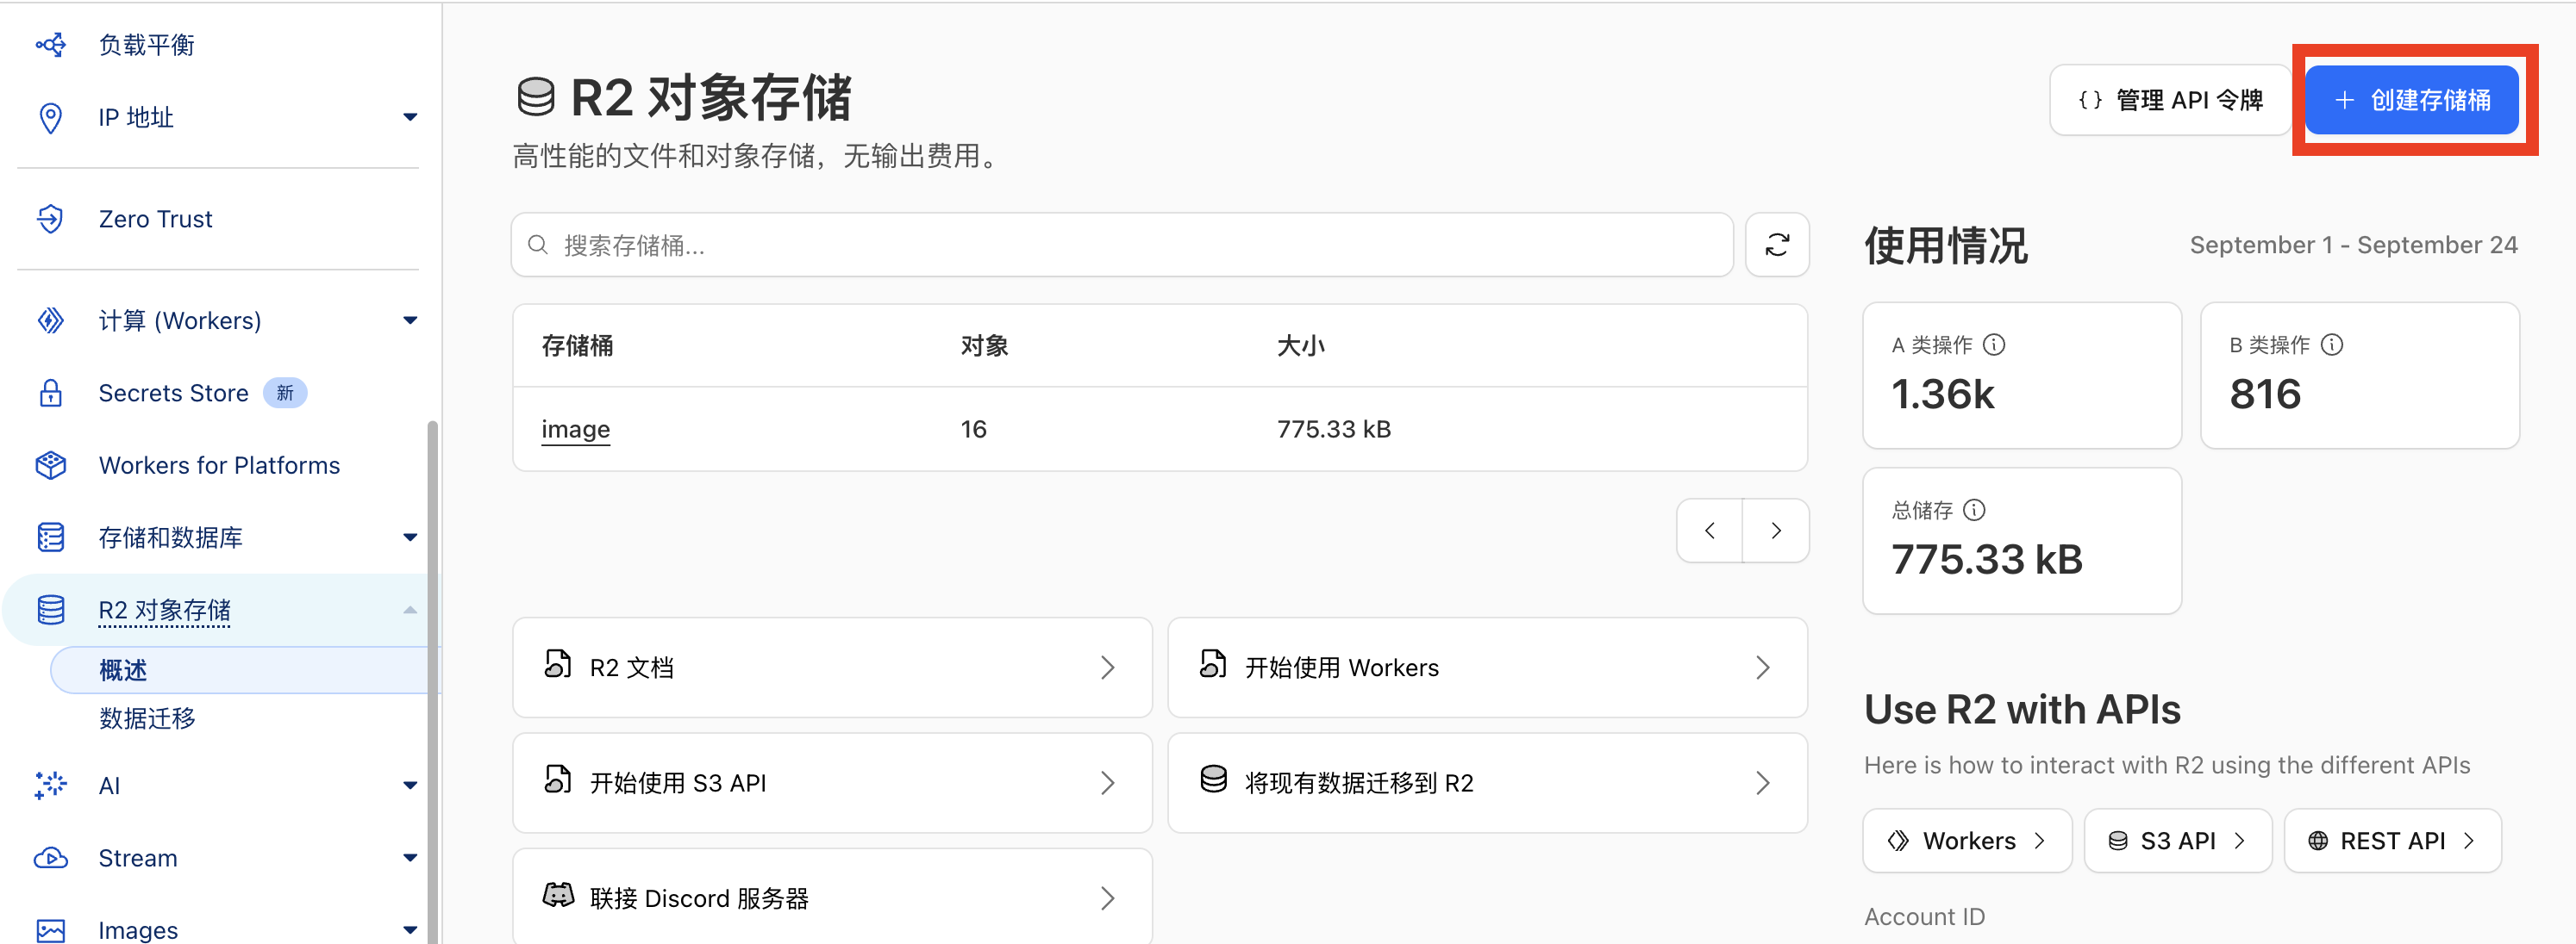Expand the 计算 (Workers) dropdown arrow

[410, 320]
